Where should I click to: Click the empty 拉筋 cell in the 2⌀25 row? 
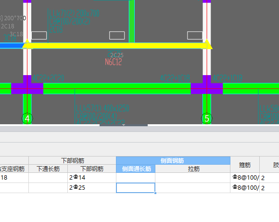click(193, 188)
